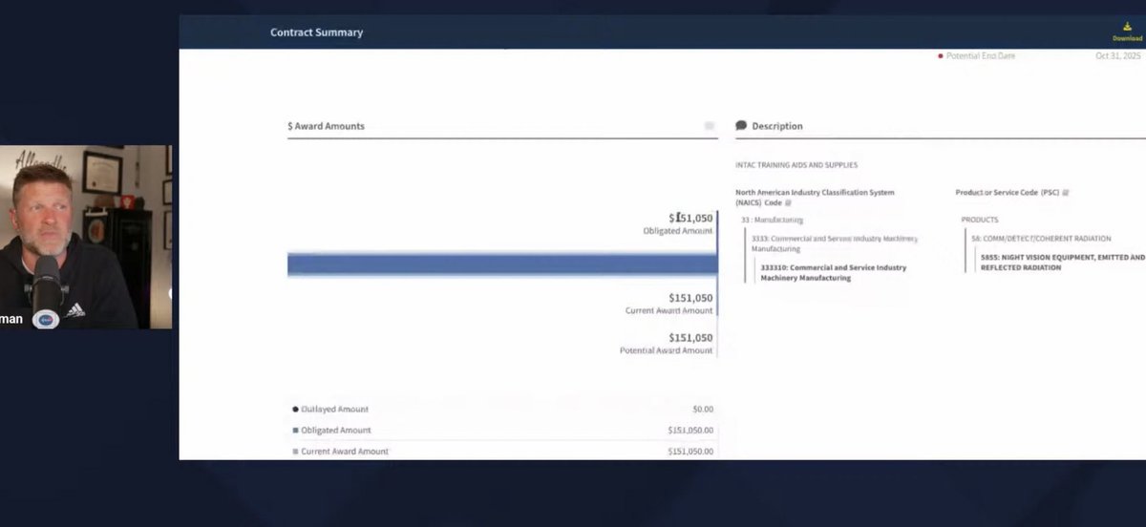The height and width of the screenshot is (527, 1146).
Task: Select the 5855 Night Vision Equipment row
Action: pos(1063,263)
